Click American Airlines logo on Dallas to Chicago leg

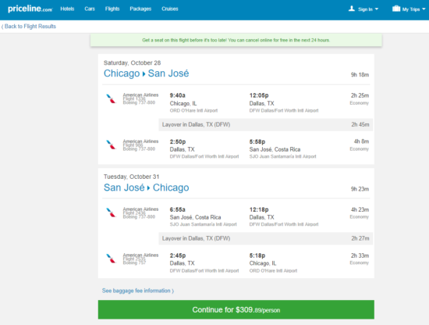point(111,259)
